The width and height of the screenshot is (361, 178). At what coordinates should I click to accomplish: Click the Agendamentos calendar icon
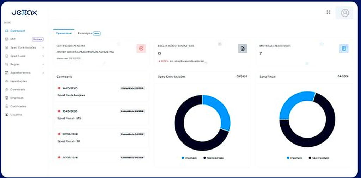pyautogui.click(x=7, y=72)
